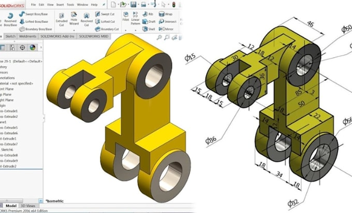This screenshot has height=213, width=352.
Task: Pick the Wrap feature
Action: pos(166,14)
